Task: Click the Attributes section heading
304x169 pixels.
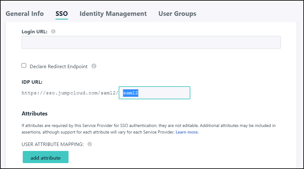Action: [x=35, y=114]
